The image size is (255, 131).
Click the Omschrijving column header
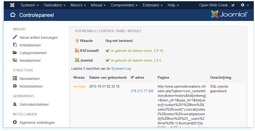221,78
